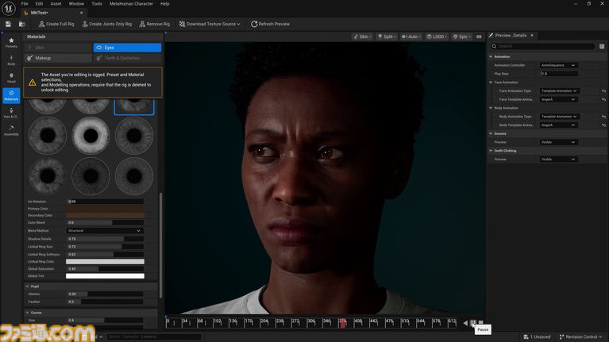Stop the animation playback
609x342 pixels.
[x=481, y=323]
